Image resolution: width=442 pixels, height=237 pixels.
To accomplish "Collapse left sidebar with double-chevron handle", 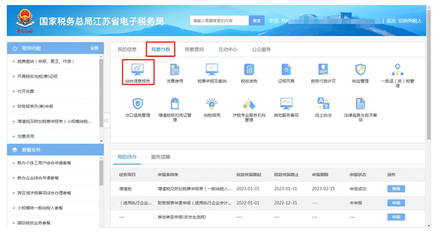I will point(106,120).
